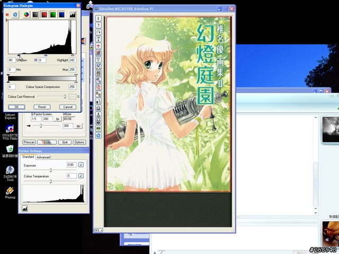Viewport: 339px width, 254px height.
Task: Click the Highlight value field showing 242
Action: click(x=73, y=60)
